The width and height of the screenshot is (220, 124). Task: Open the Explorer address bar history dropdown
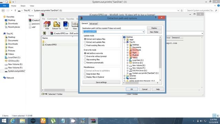click(178, 11)
